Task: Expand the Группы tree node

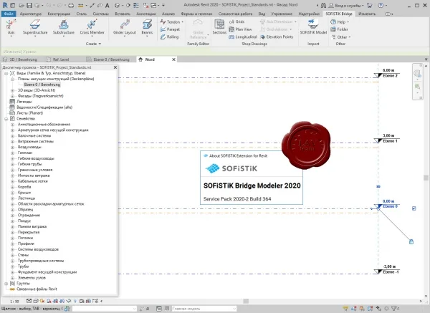Action: click(6, 284)
